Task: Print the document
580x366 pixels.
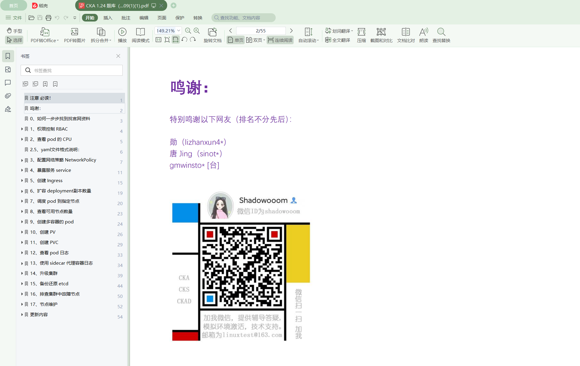Action: 48,18
